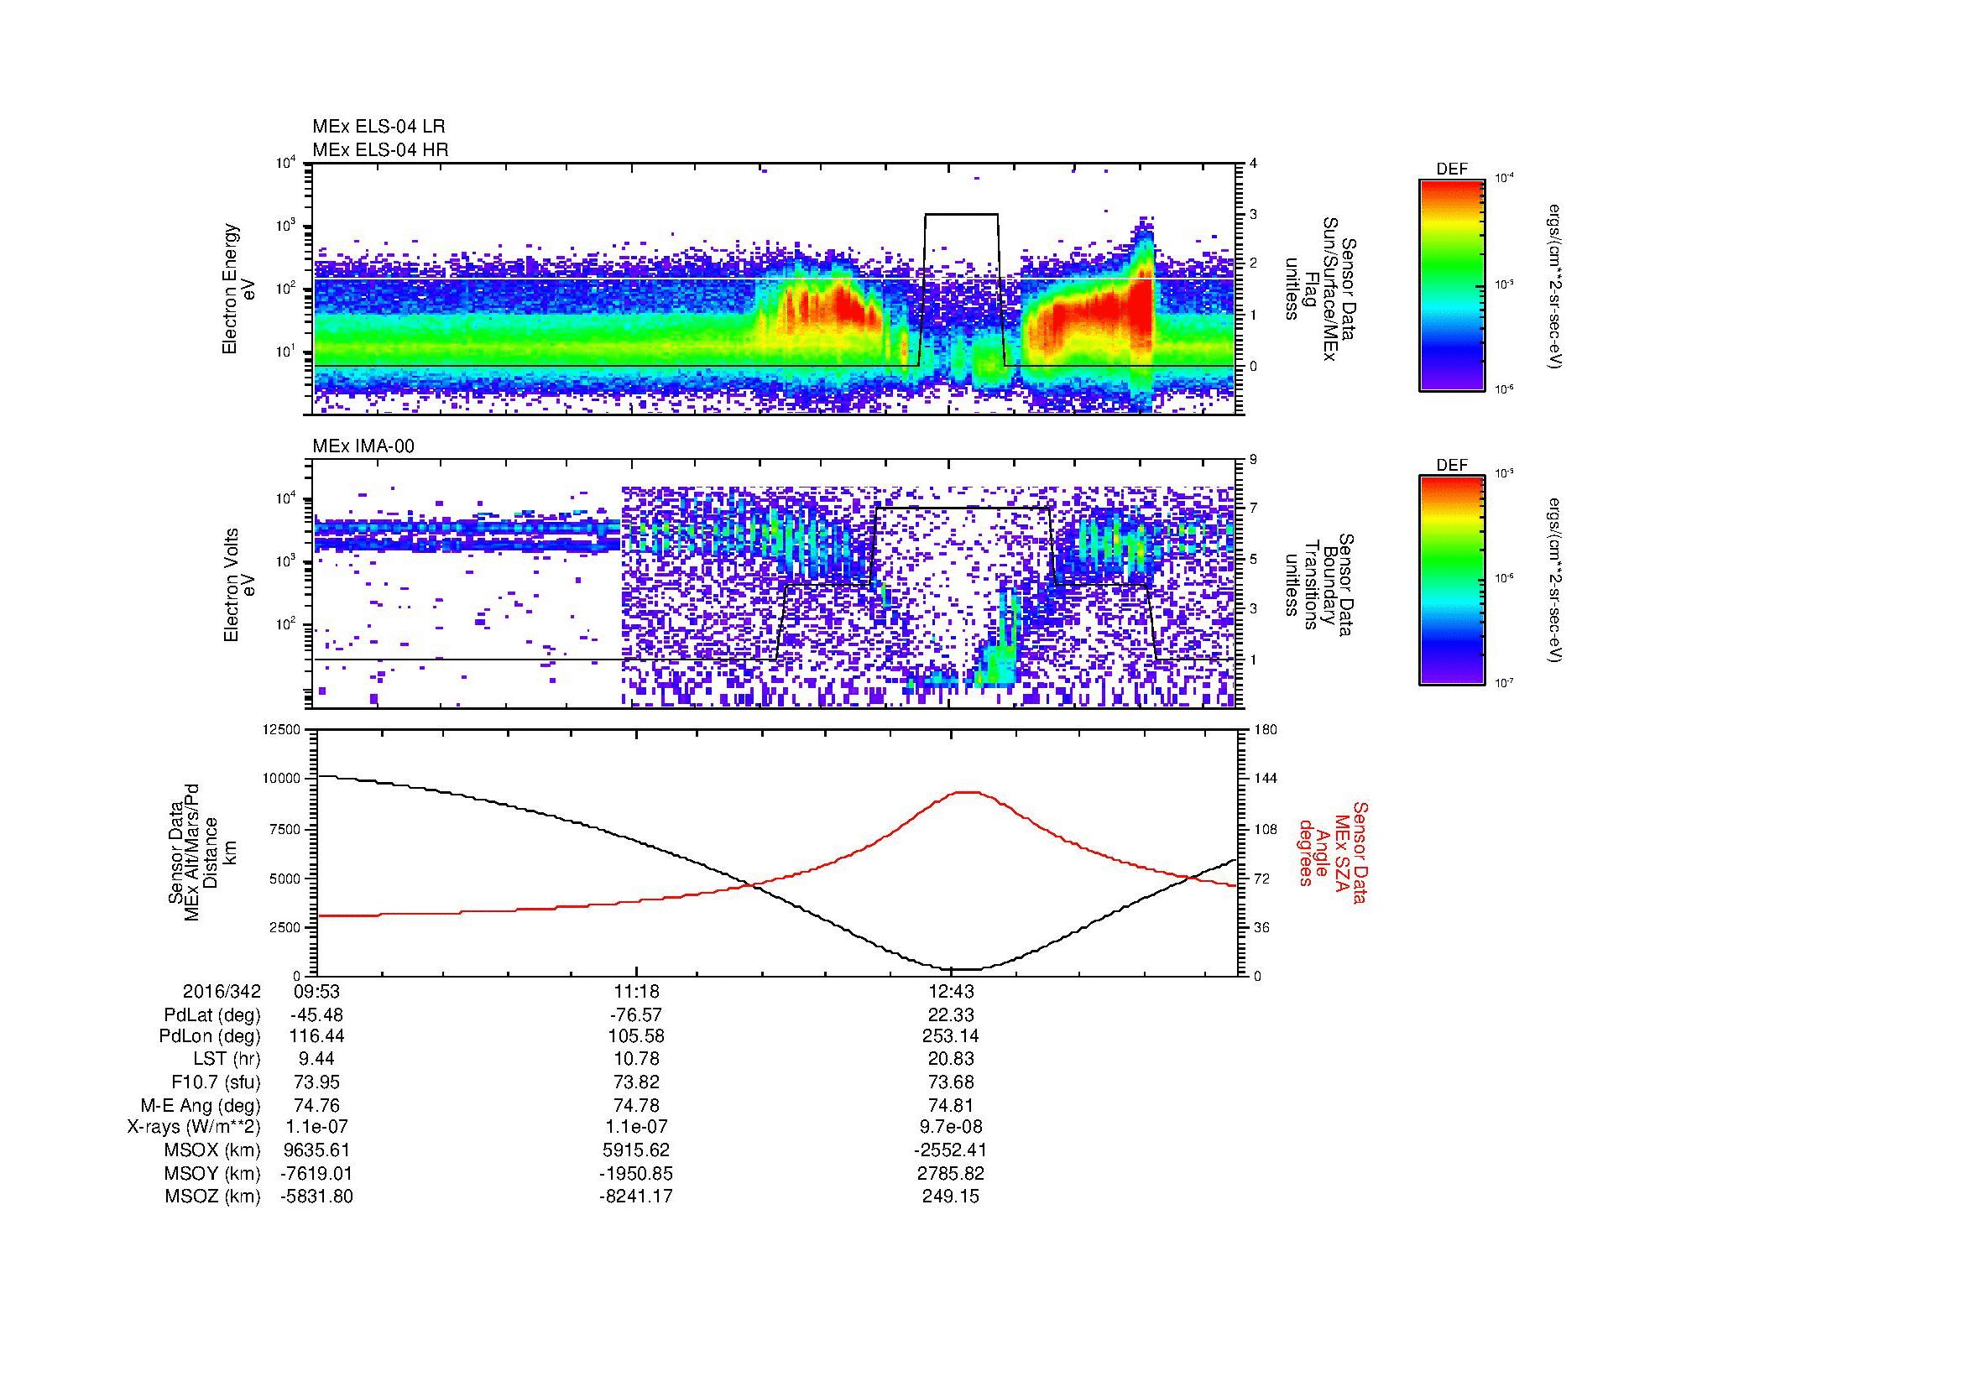Click the 'MEx ELS-04 HR' panel title
This screenshot has width=1963, height=1387.
tap(380, 150)
